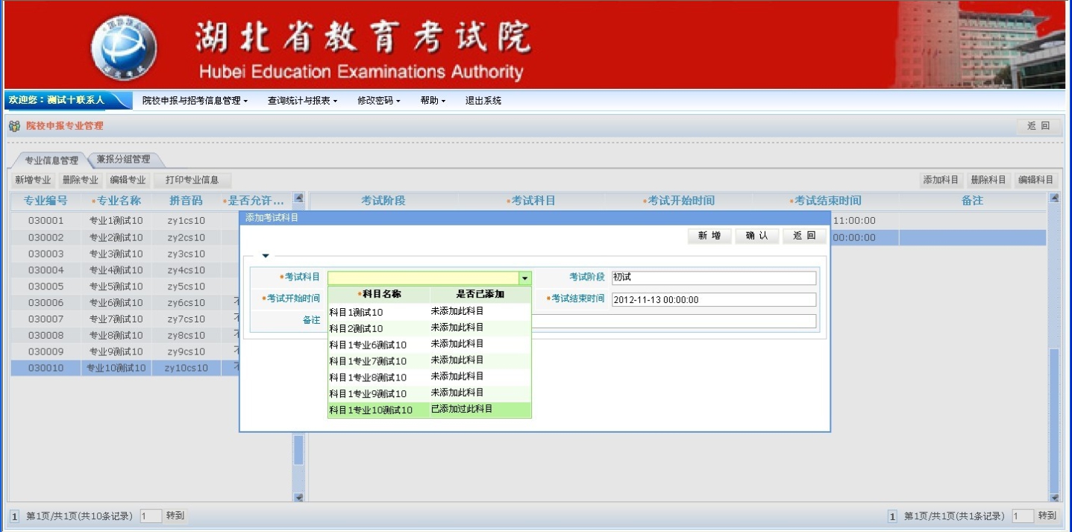The width and height of the screenshot is (1072, 532).
Task: Toggle the 考试科目 combo box arrow
Action: [x=525, y=278]
